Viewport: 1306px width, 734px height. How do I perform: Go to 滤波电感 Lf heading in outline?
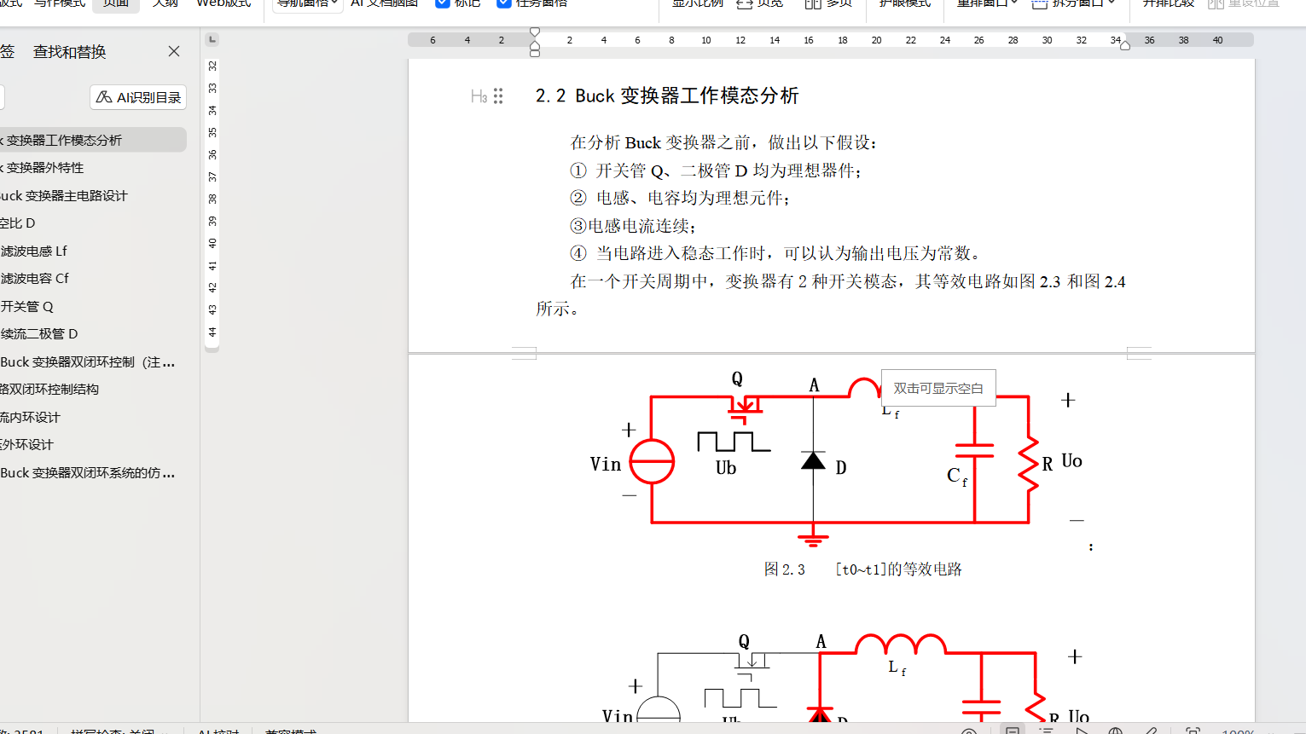[x=34, y=251]
